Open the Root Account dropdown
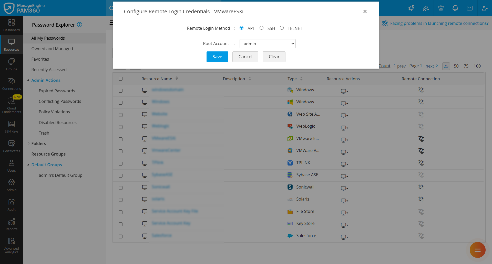The width and height of the screenshot is (492, 264). click(x=267, y=43)
